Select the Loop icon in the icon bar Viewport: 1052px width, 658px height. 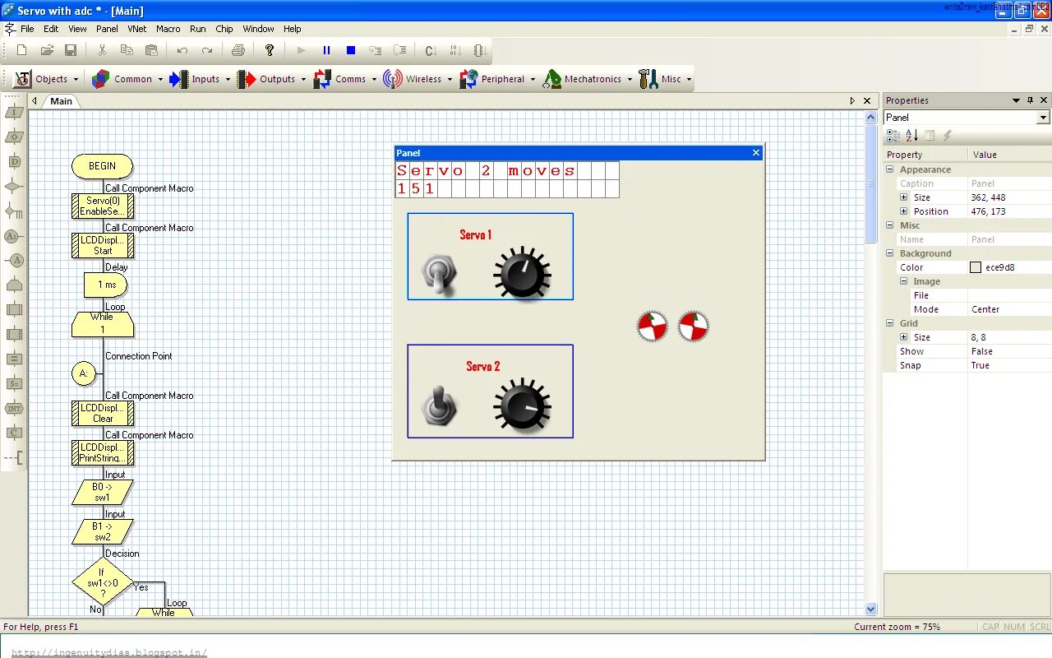tap(14, 285)
